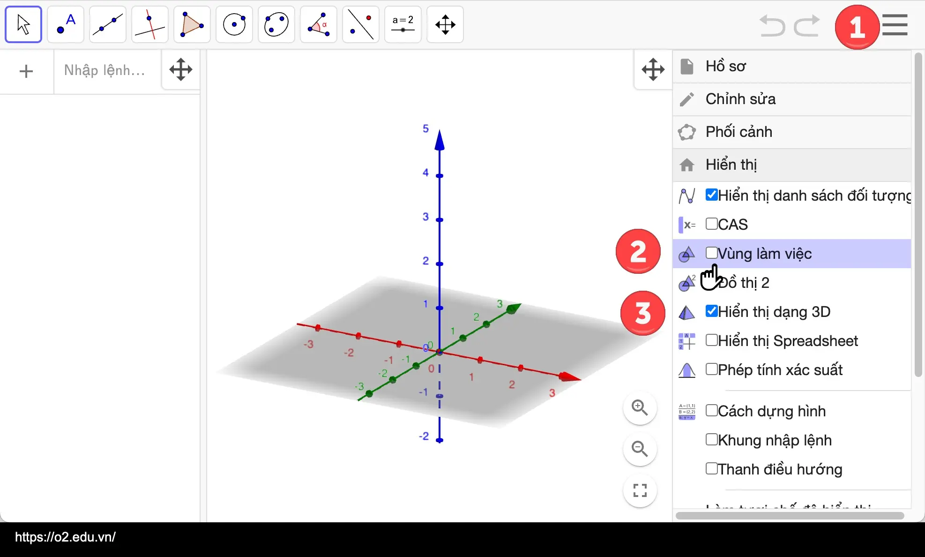
Task: Uncheck Hiển thị dạng 3D
Action: [x=711, y=311]
